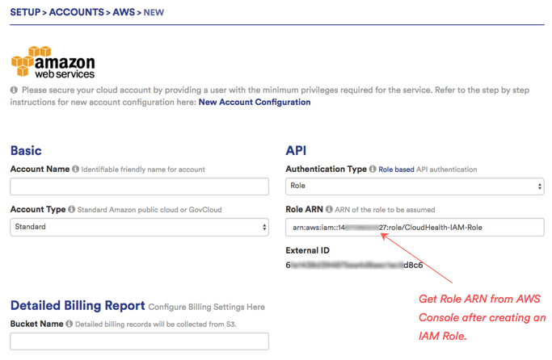
Task: Open the Authentication Type Role dropdown
Action: pos(415,186)
